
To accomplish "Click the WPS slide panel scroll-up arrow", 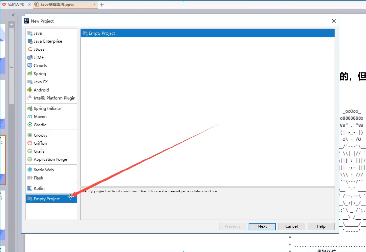I will [x=11, y=24].
